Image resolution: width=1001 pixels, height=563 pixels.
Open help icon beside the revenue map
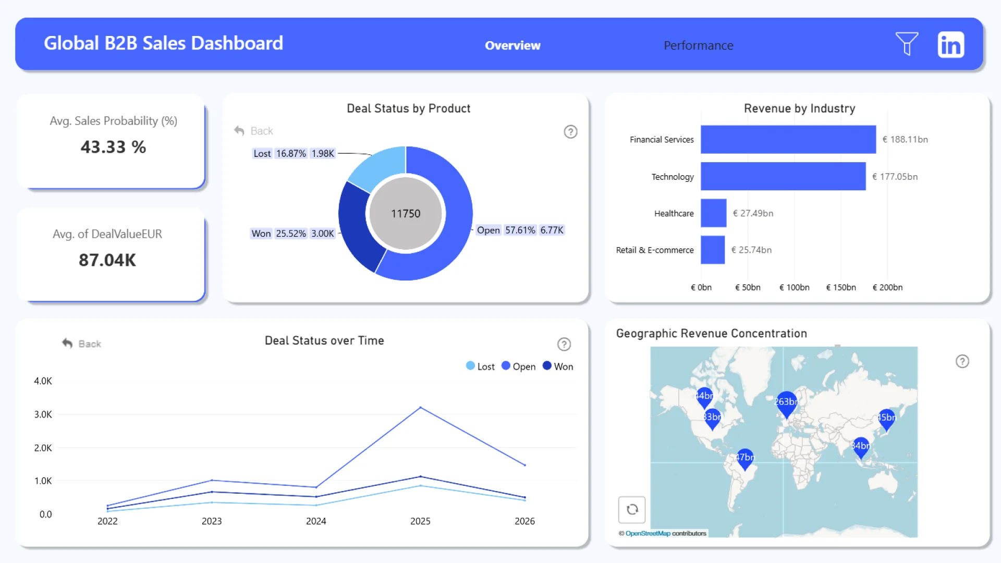[962, 361]
